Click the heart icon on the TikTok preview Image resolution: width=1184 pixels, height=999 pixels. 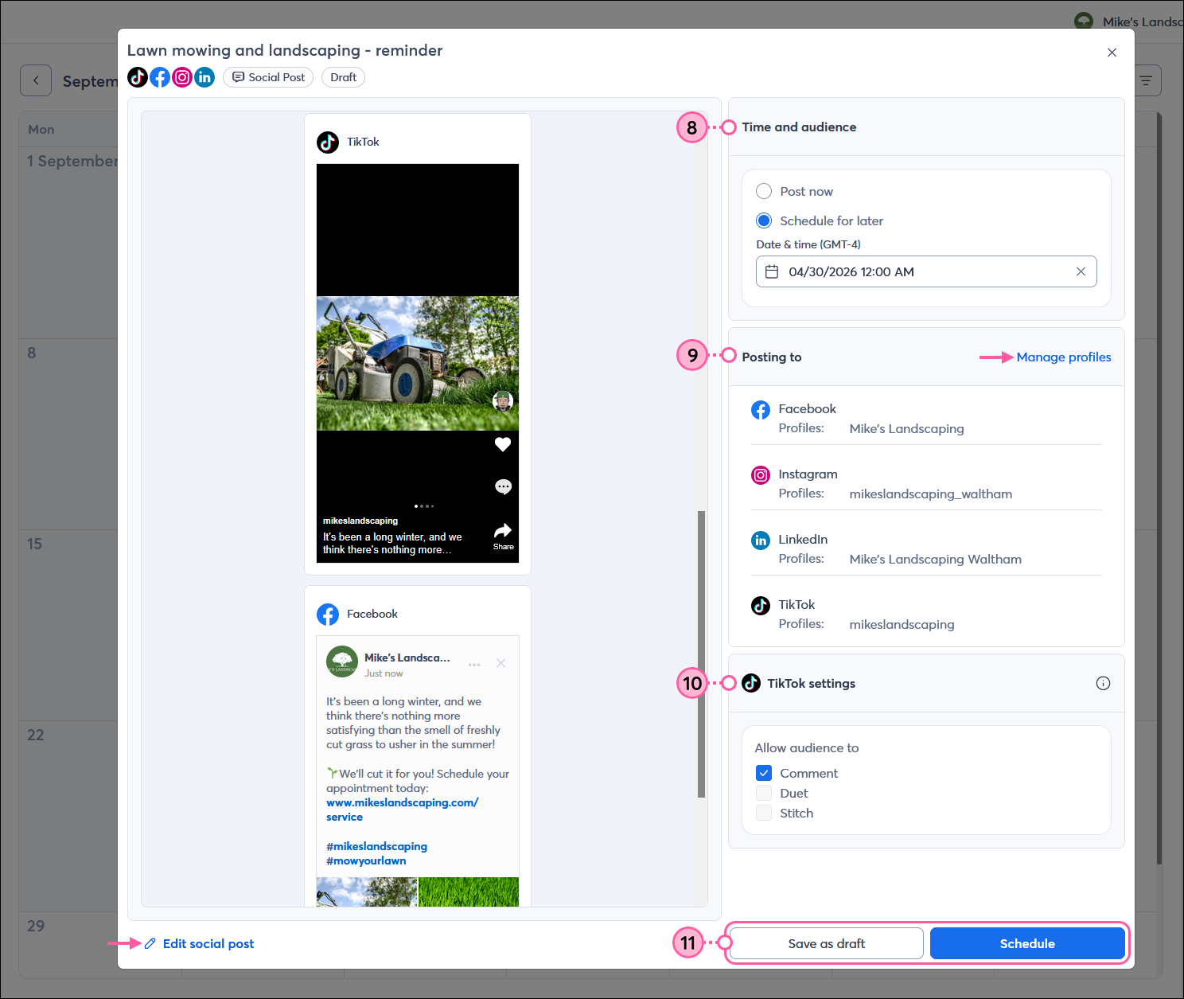click(503, 444)
